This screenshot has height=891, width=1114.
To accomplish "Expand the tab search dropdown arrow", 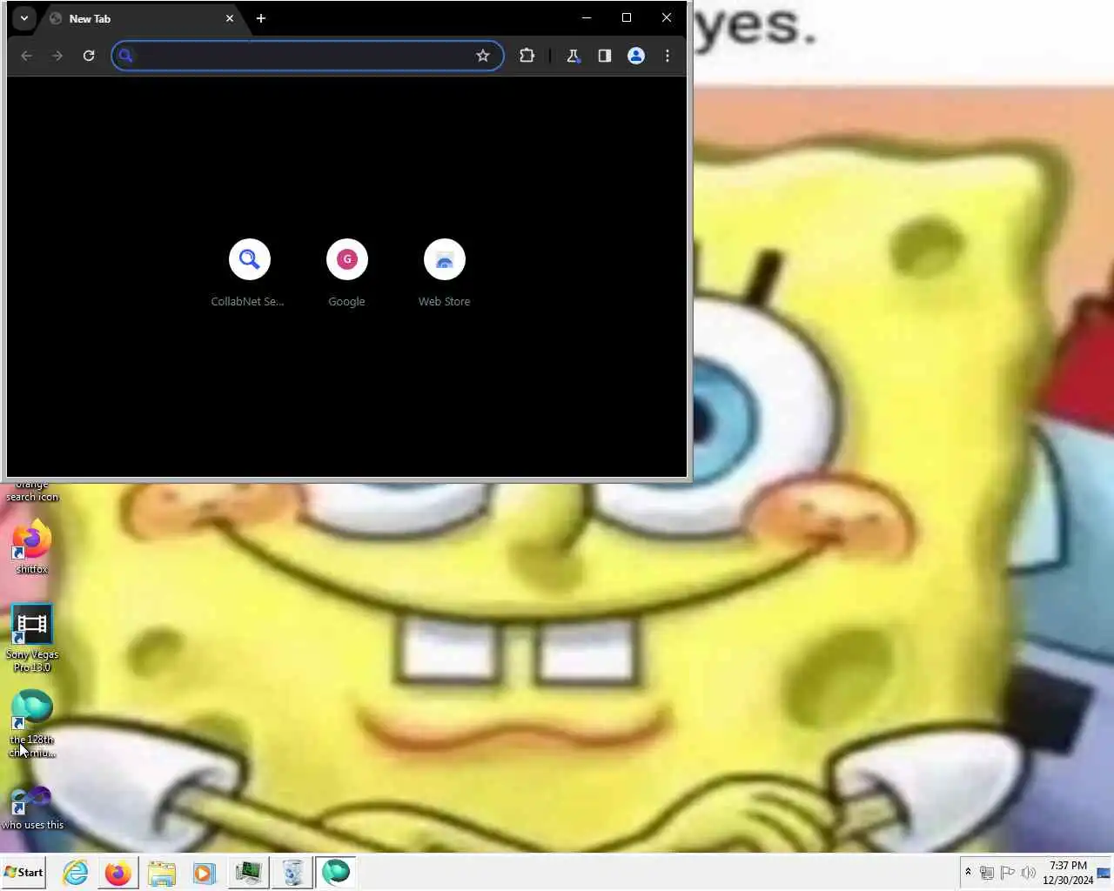I will (x=24, y=18).
